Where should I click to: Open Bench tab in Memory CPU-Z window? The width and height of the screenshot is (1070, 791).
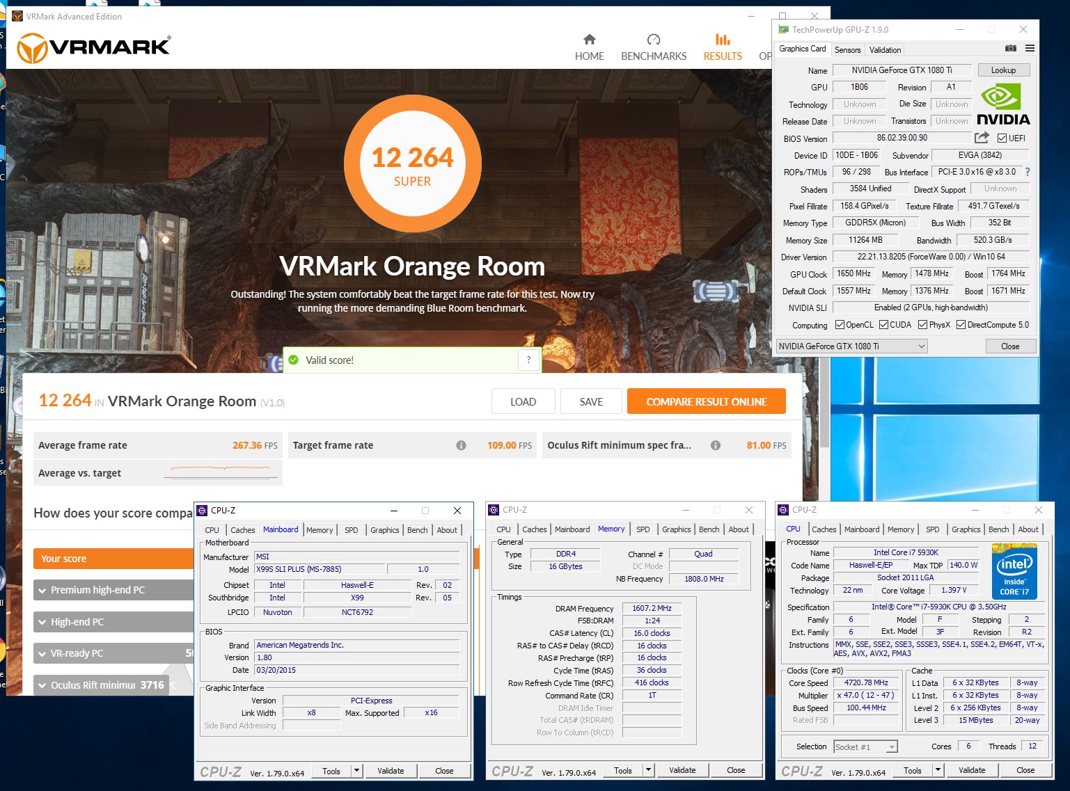coord(709,529)
